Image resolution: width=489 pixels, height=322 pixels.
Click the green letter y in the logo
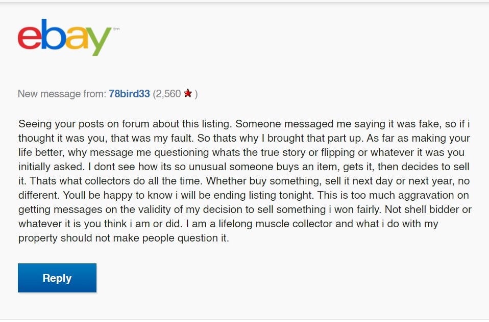coord(97,41)
